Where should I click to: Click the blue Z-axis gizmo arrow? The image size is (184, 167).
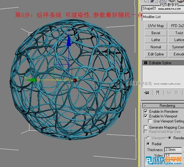coord(69,40)
